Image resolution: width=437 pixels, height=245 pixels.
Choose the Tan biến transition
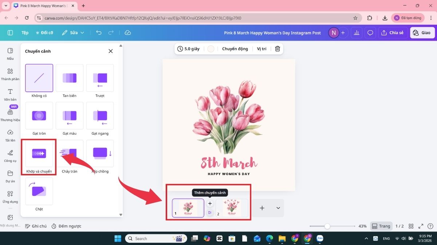click(x=70, y=78)
